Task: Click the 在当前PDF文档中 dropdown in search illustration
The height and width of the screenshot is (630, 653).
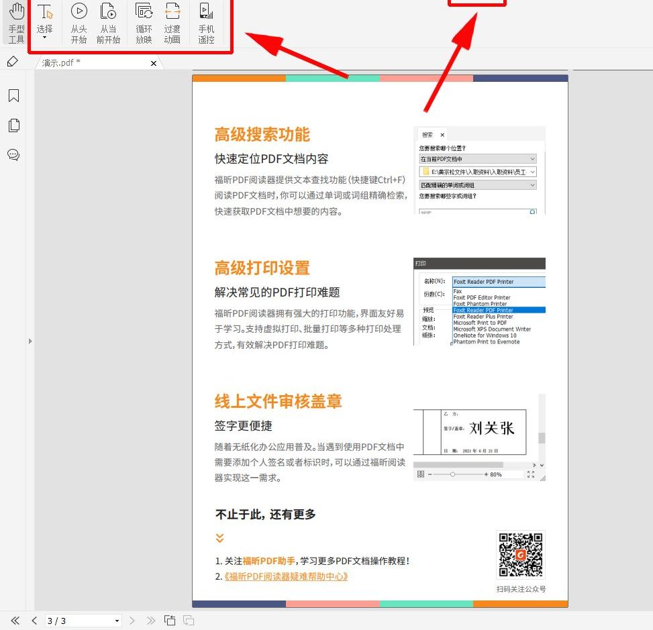Action: pyautogui.click(x=478, y=159)
